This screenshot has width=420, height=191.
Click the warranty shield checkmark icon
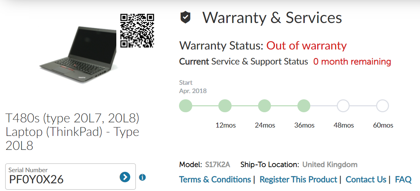[x=185, y=17]
